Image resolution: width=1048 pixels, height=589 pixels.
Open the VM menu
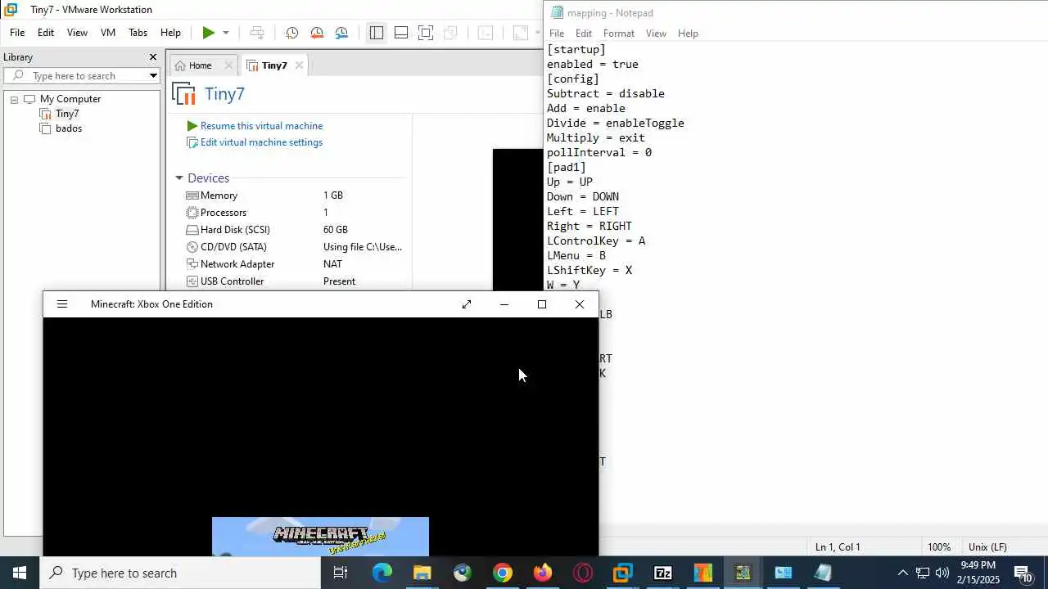click(108, 33)
